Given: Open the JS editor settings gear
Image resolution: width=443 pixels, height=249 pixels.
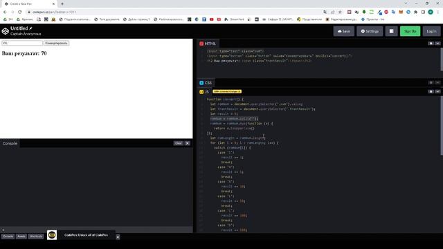Looking at the screenshot, I should (431, 91).
